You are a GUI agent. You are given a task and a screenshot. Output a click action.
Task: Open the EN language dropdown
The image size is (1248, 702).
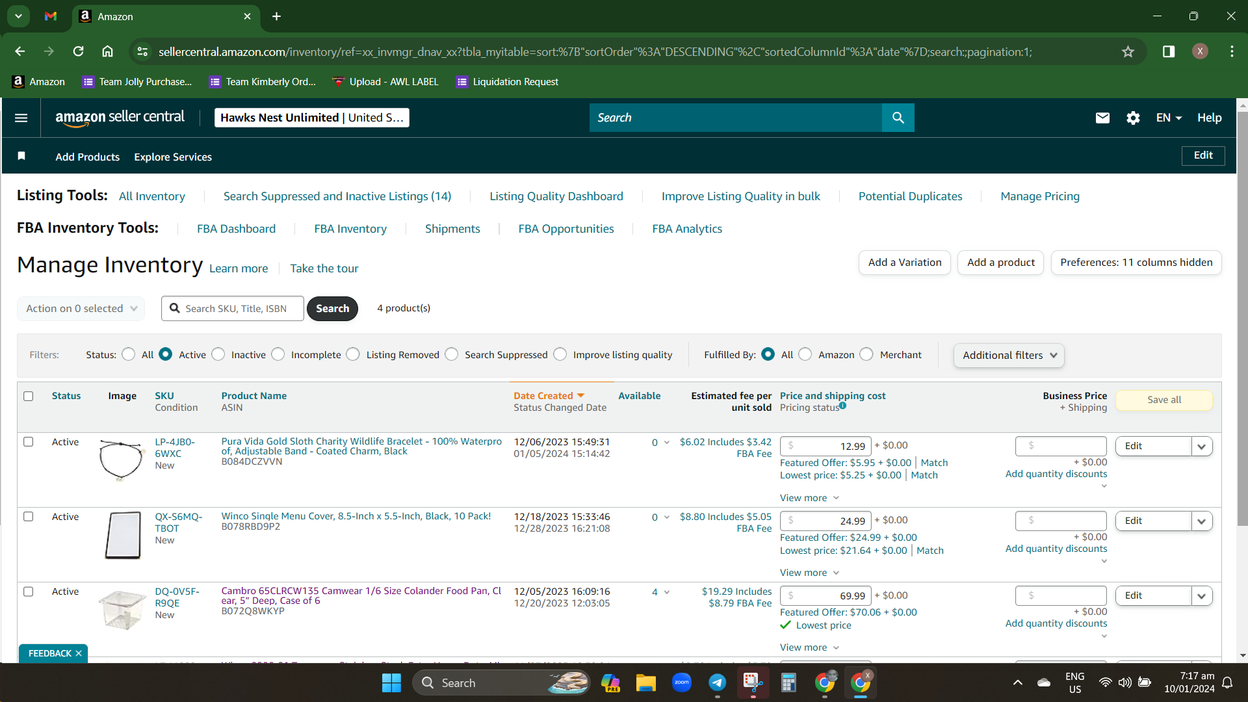pos(1169,118)
